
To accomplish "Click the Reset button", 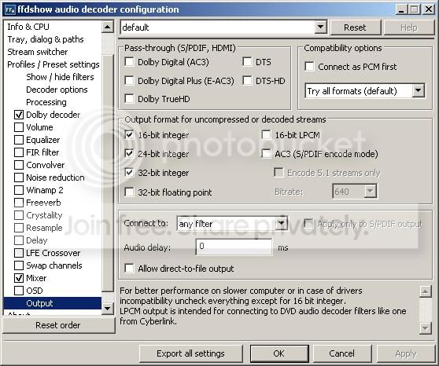I will [355, 27].
